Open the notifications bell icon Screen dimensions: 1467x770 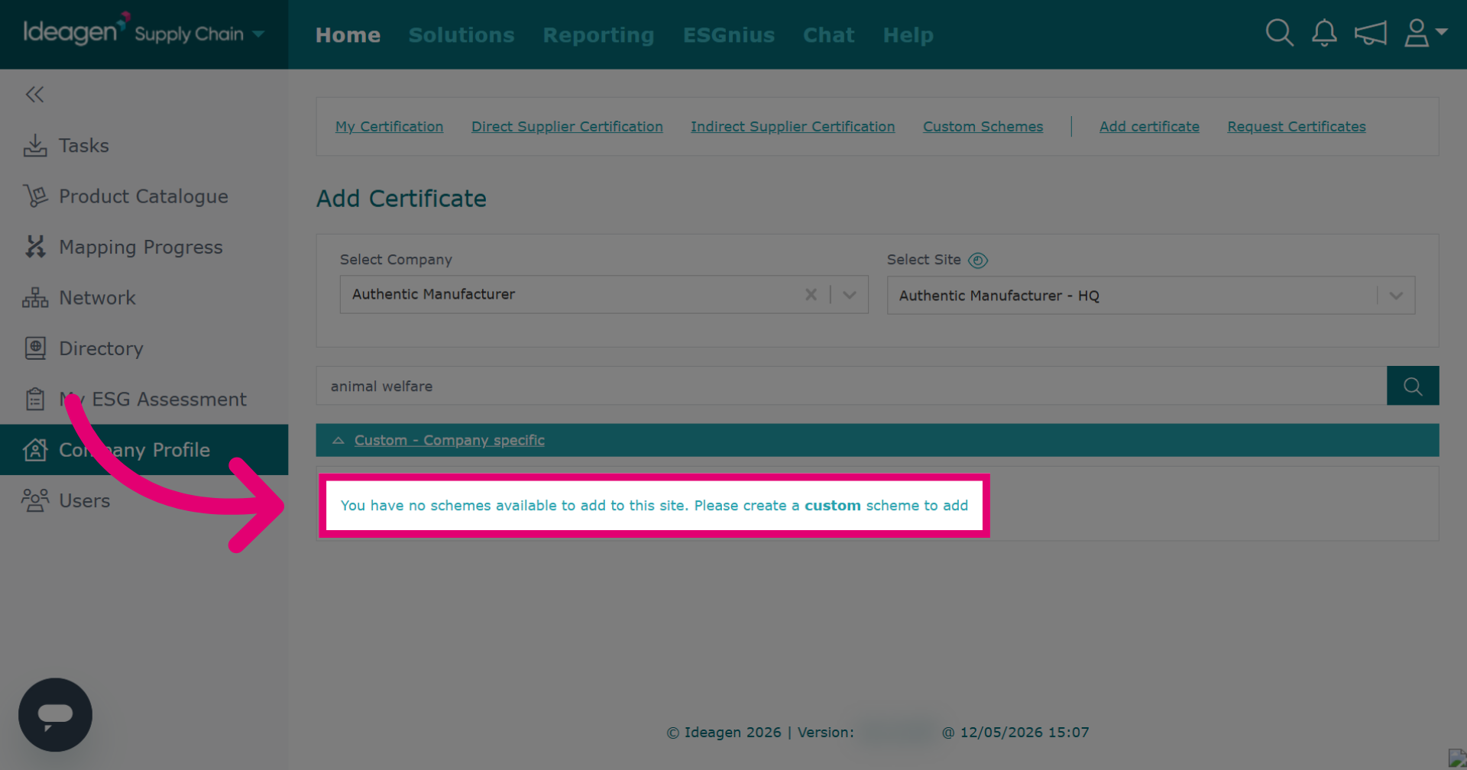coord(1324,33)
